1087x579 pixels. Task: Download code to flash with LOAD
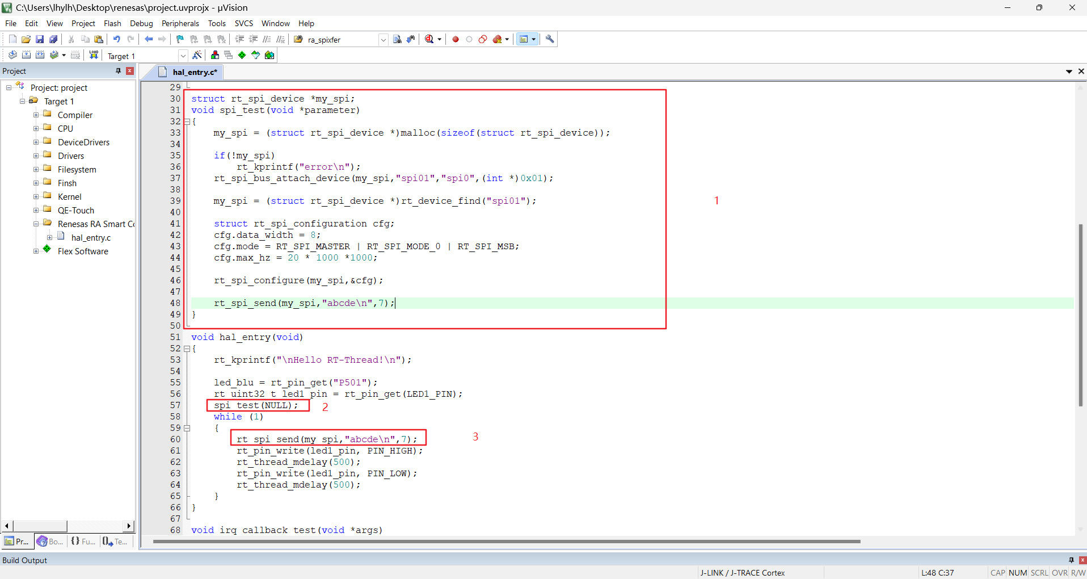[x=94, y=55]
